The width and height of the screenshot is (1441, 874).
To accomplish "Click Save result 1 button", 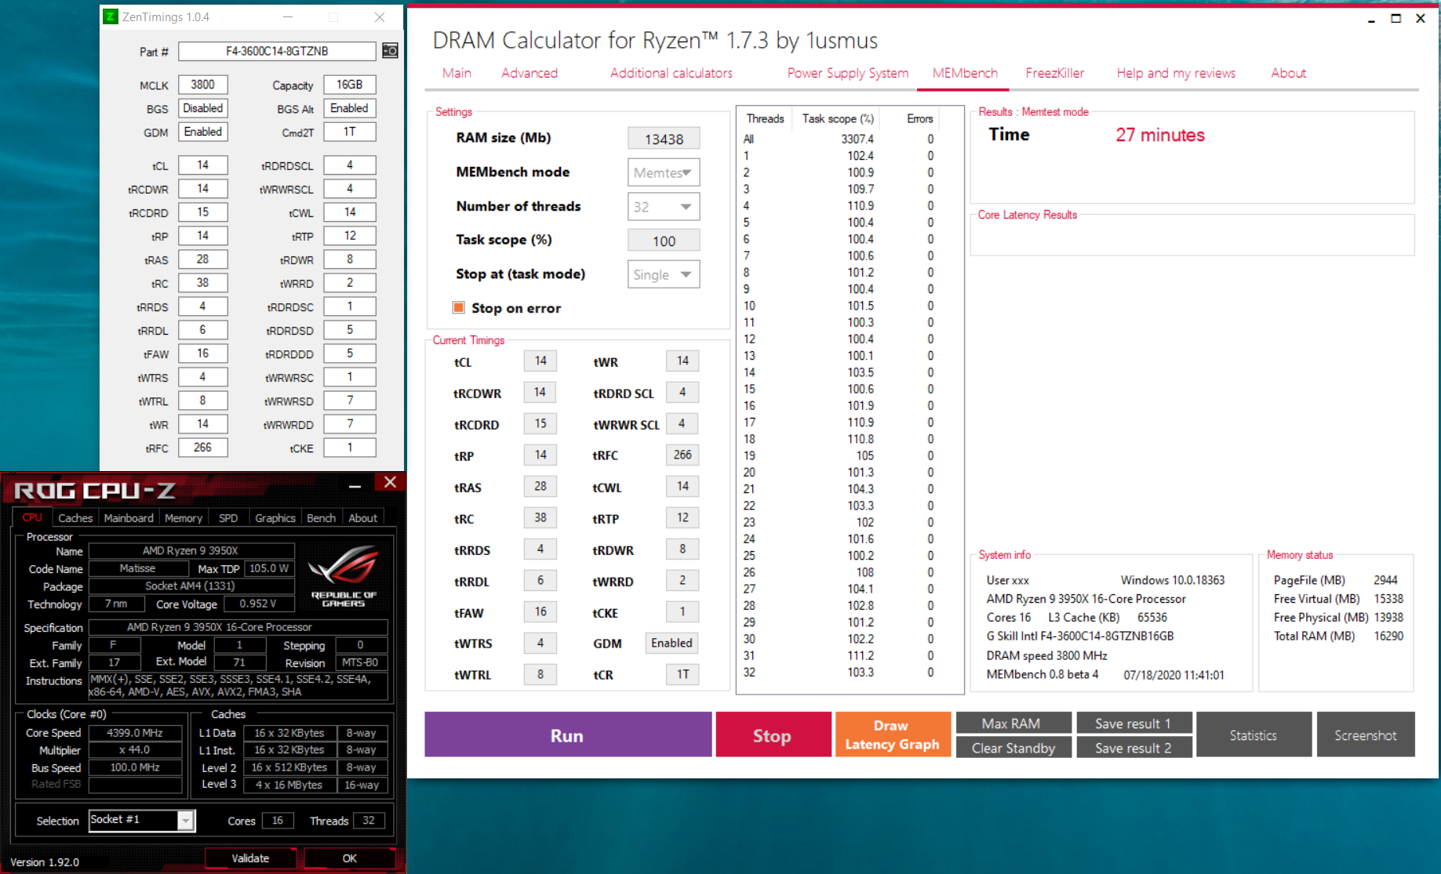I will click(1134, 723).
